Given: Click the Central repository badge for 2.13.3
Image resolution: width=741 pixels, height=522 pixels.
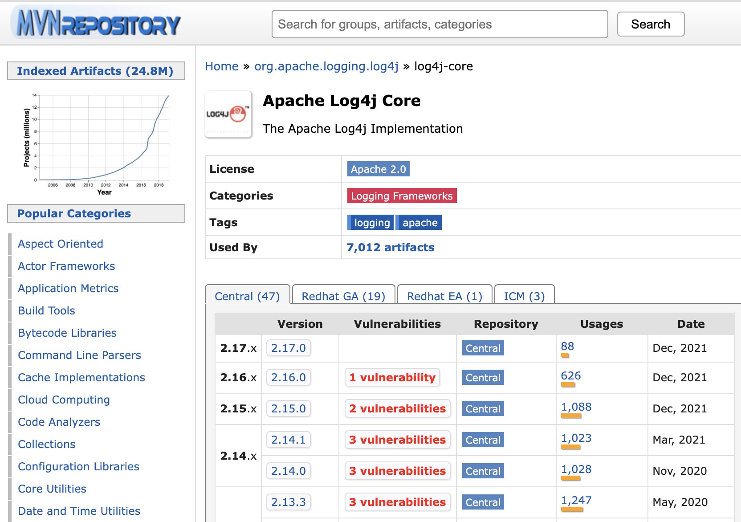Looking at the screenshot, I should 483,502.
